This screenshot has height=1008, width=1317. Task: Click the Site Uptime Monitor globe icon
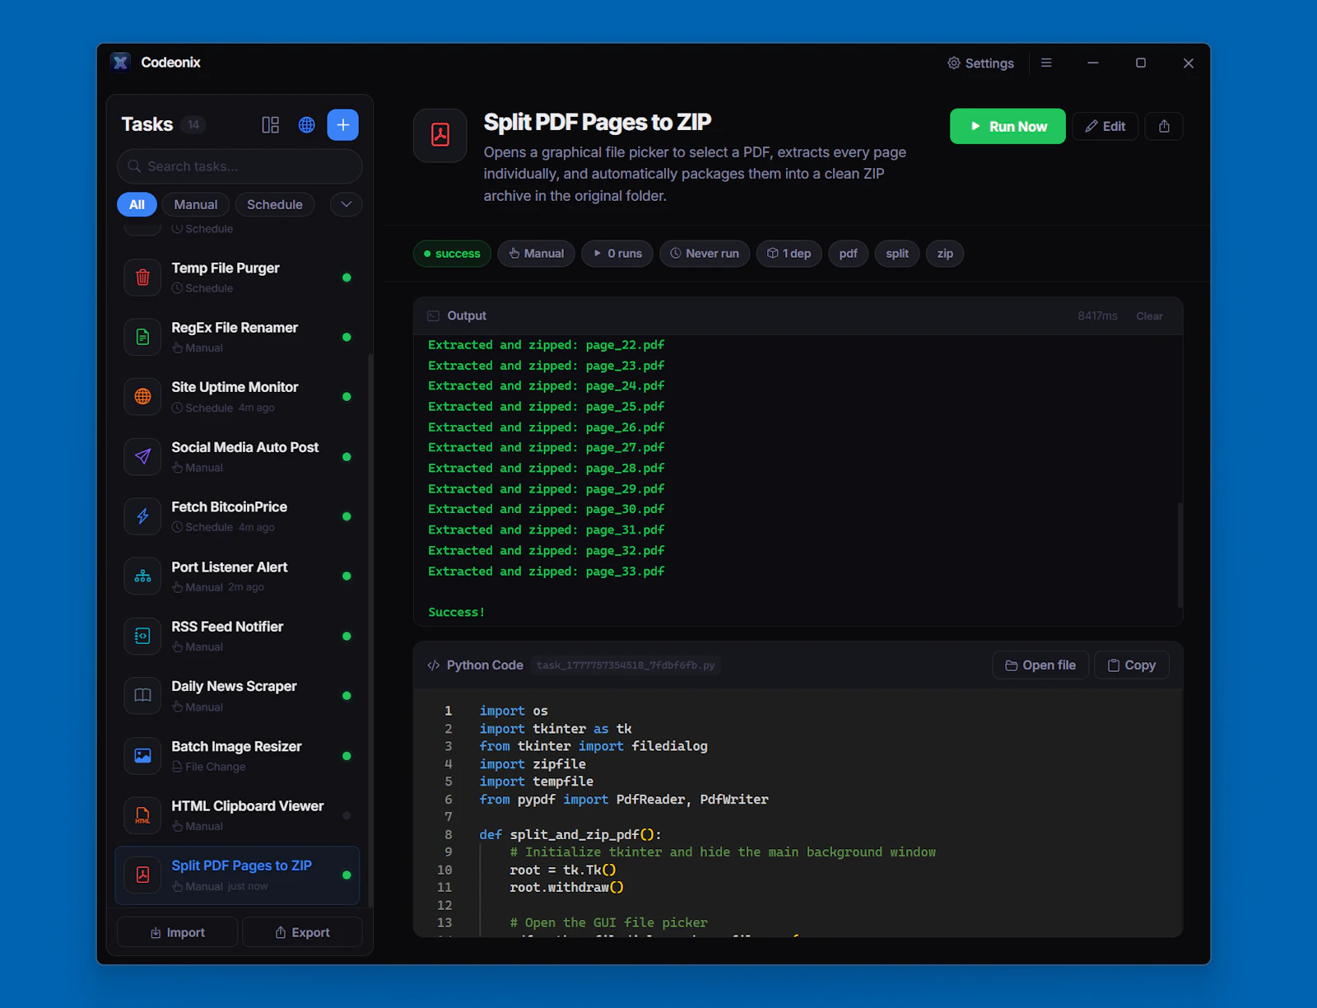(x=142, y=396)
